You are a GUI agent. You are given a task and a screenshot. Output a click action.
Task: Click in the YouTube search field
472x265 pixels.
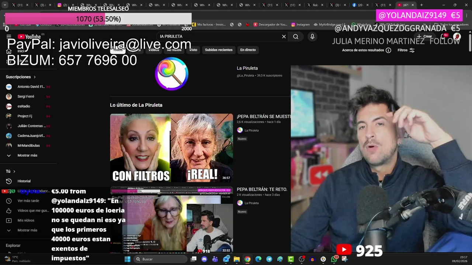pyautogui.click(x=219, y=36)
